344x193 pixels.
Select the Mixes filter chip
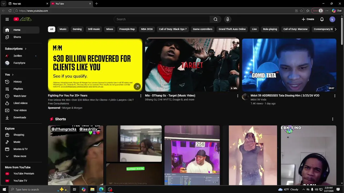coord(110,29)
